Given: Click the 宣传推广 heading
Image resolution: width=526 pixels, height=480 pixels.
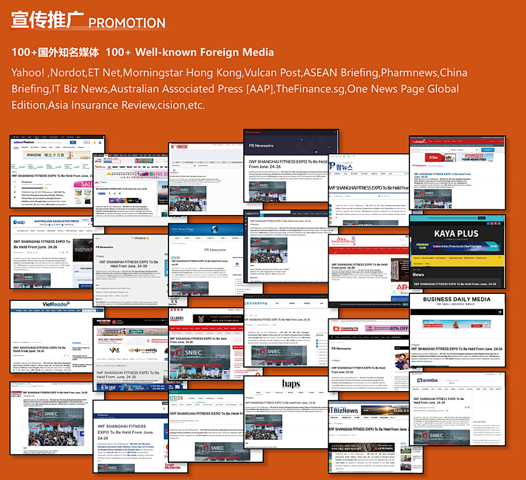Looking at the screenshot, I should (x=47, y=19).
